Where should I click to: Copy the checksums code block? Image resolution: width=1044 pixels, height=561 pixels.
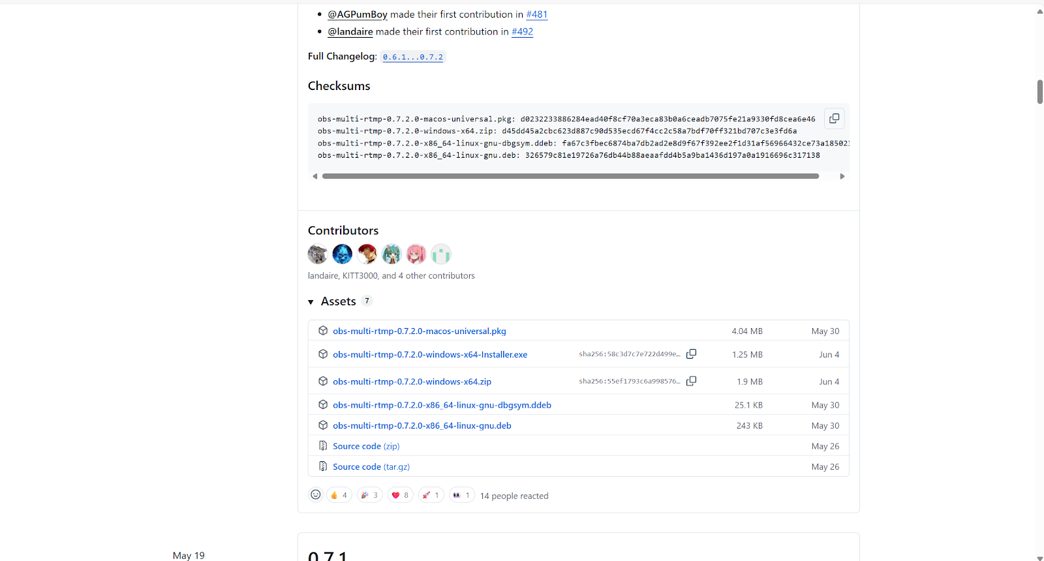(834, 119)
